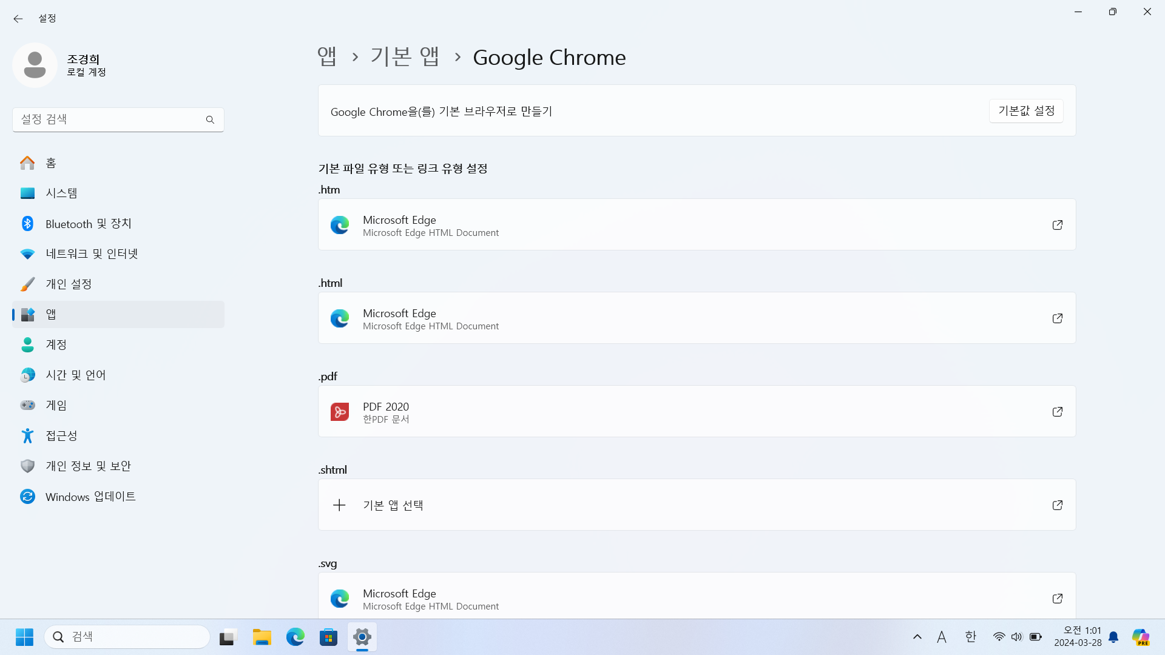Click the volume speaker tray icon
This screenshot has width=1165, height=655.
click(1017, 637)
